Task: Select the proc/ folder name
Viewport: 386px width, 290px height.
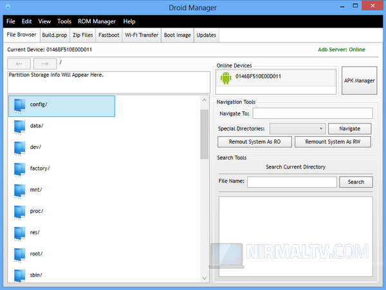Action: point(37,212)
